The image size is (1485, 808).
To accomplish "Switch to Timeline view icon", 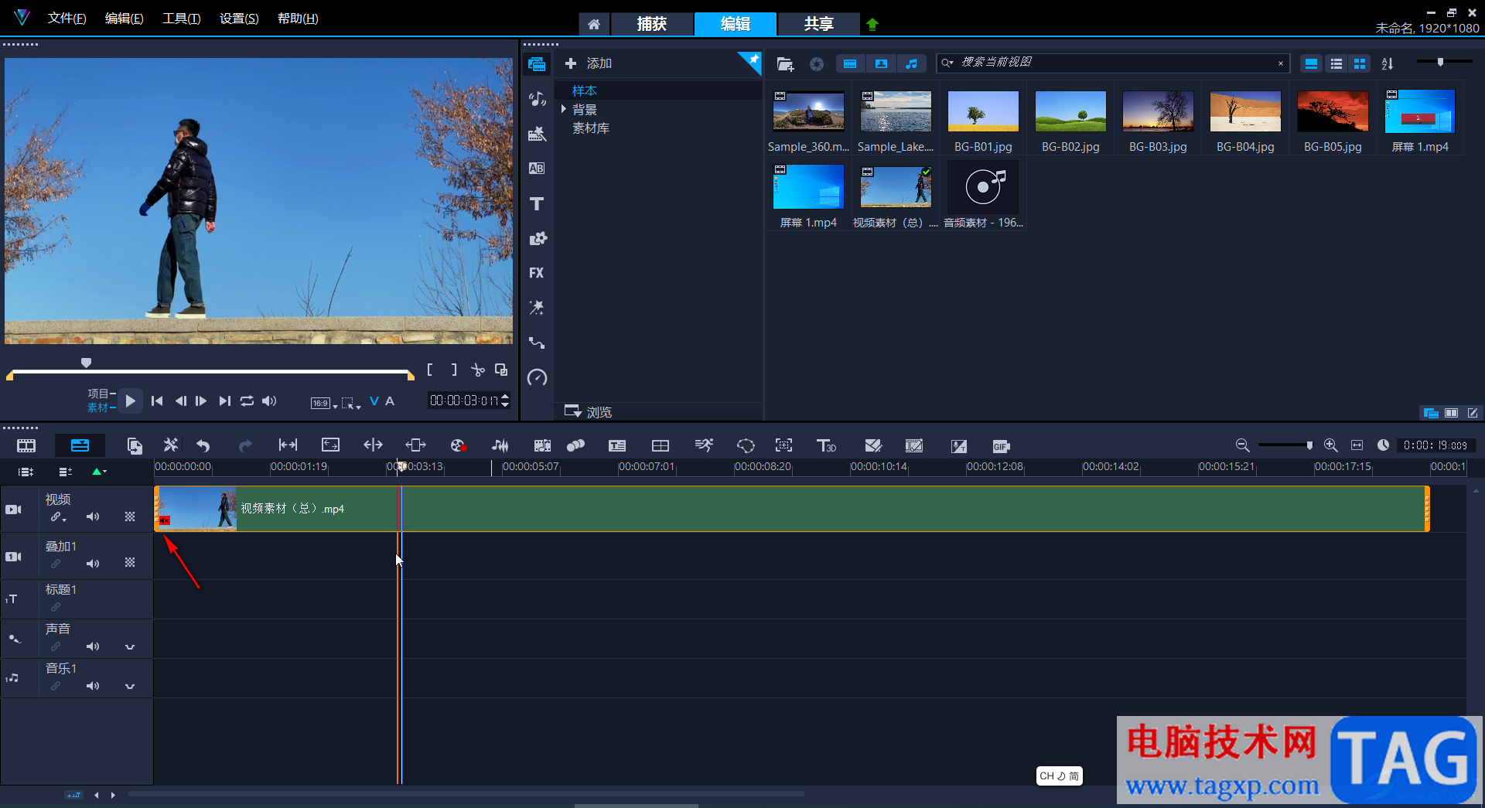I will tap(80, 446).
